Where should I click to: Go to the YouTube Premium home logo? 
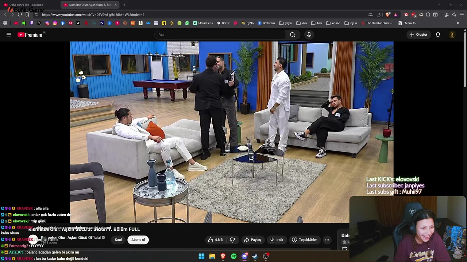click(x=30, y=35)
